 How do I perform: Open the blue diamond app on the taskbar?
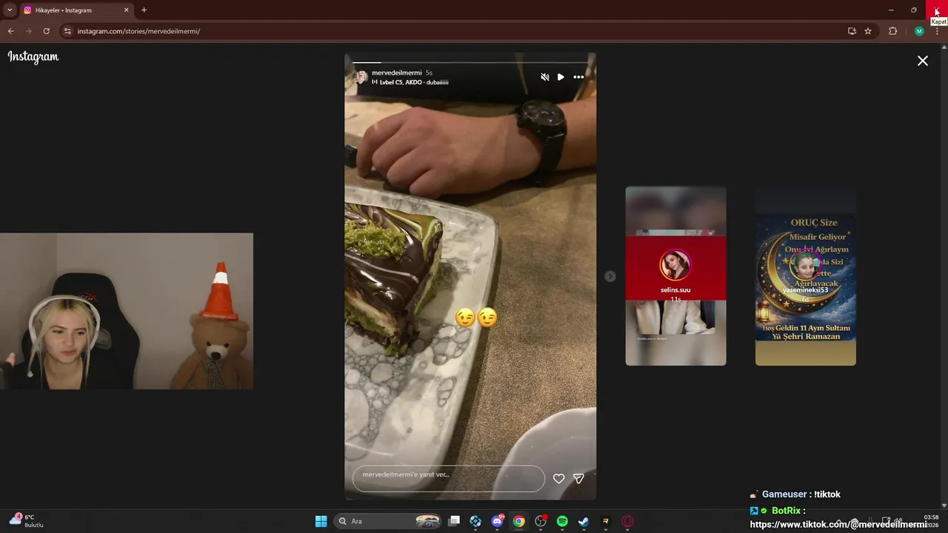(475, 521)
